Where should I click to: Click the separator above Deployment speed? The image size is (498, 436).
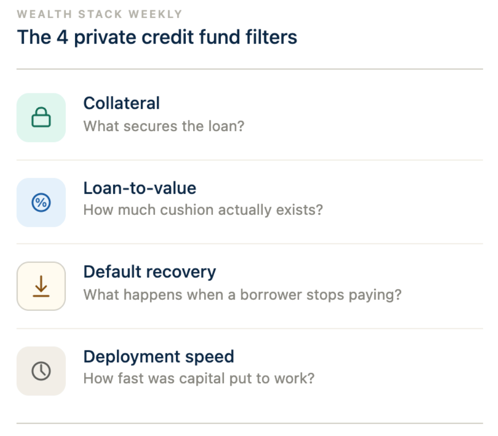point(249,329)
